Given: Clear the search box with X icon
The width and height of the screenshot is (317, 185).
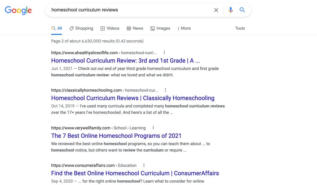Looking at the screenshot, I should pyautogui.click(x=216, y=10).
